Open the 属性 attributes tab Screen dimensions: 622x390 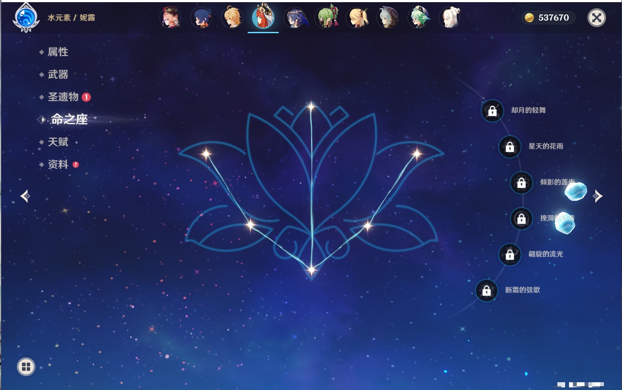[x=58, y=52]
